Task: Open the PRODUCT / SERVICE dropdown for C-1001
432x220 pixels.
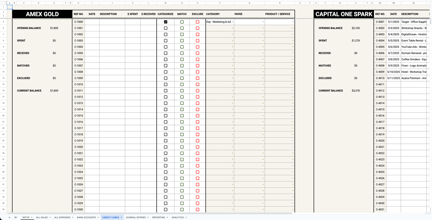Action: (293, 28)
